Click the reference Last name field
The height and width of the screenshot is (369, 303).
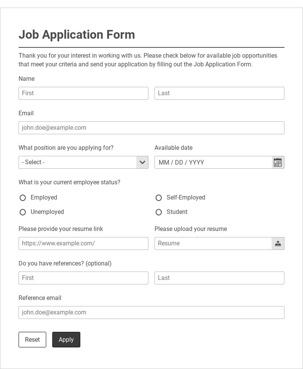pos(219,278)
